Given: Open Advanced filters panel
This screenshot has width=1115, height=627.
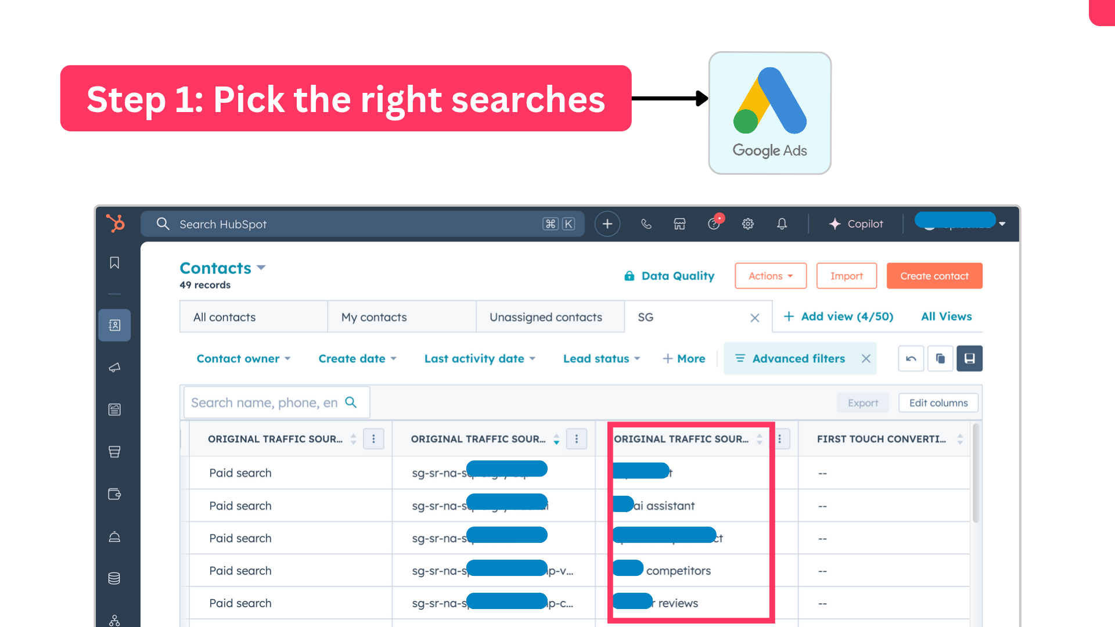Looking at the screenshot, I should point(790,359).
